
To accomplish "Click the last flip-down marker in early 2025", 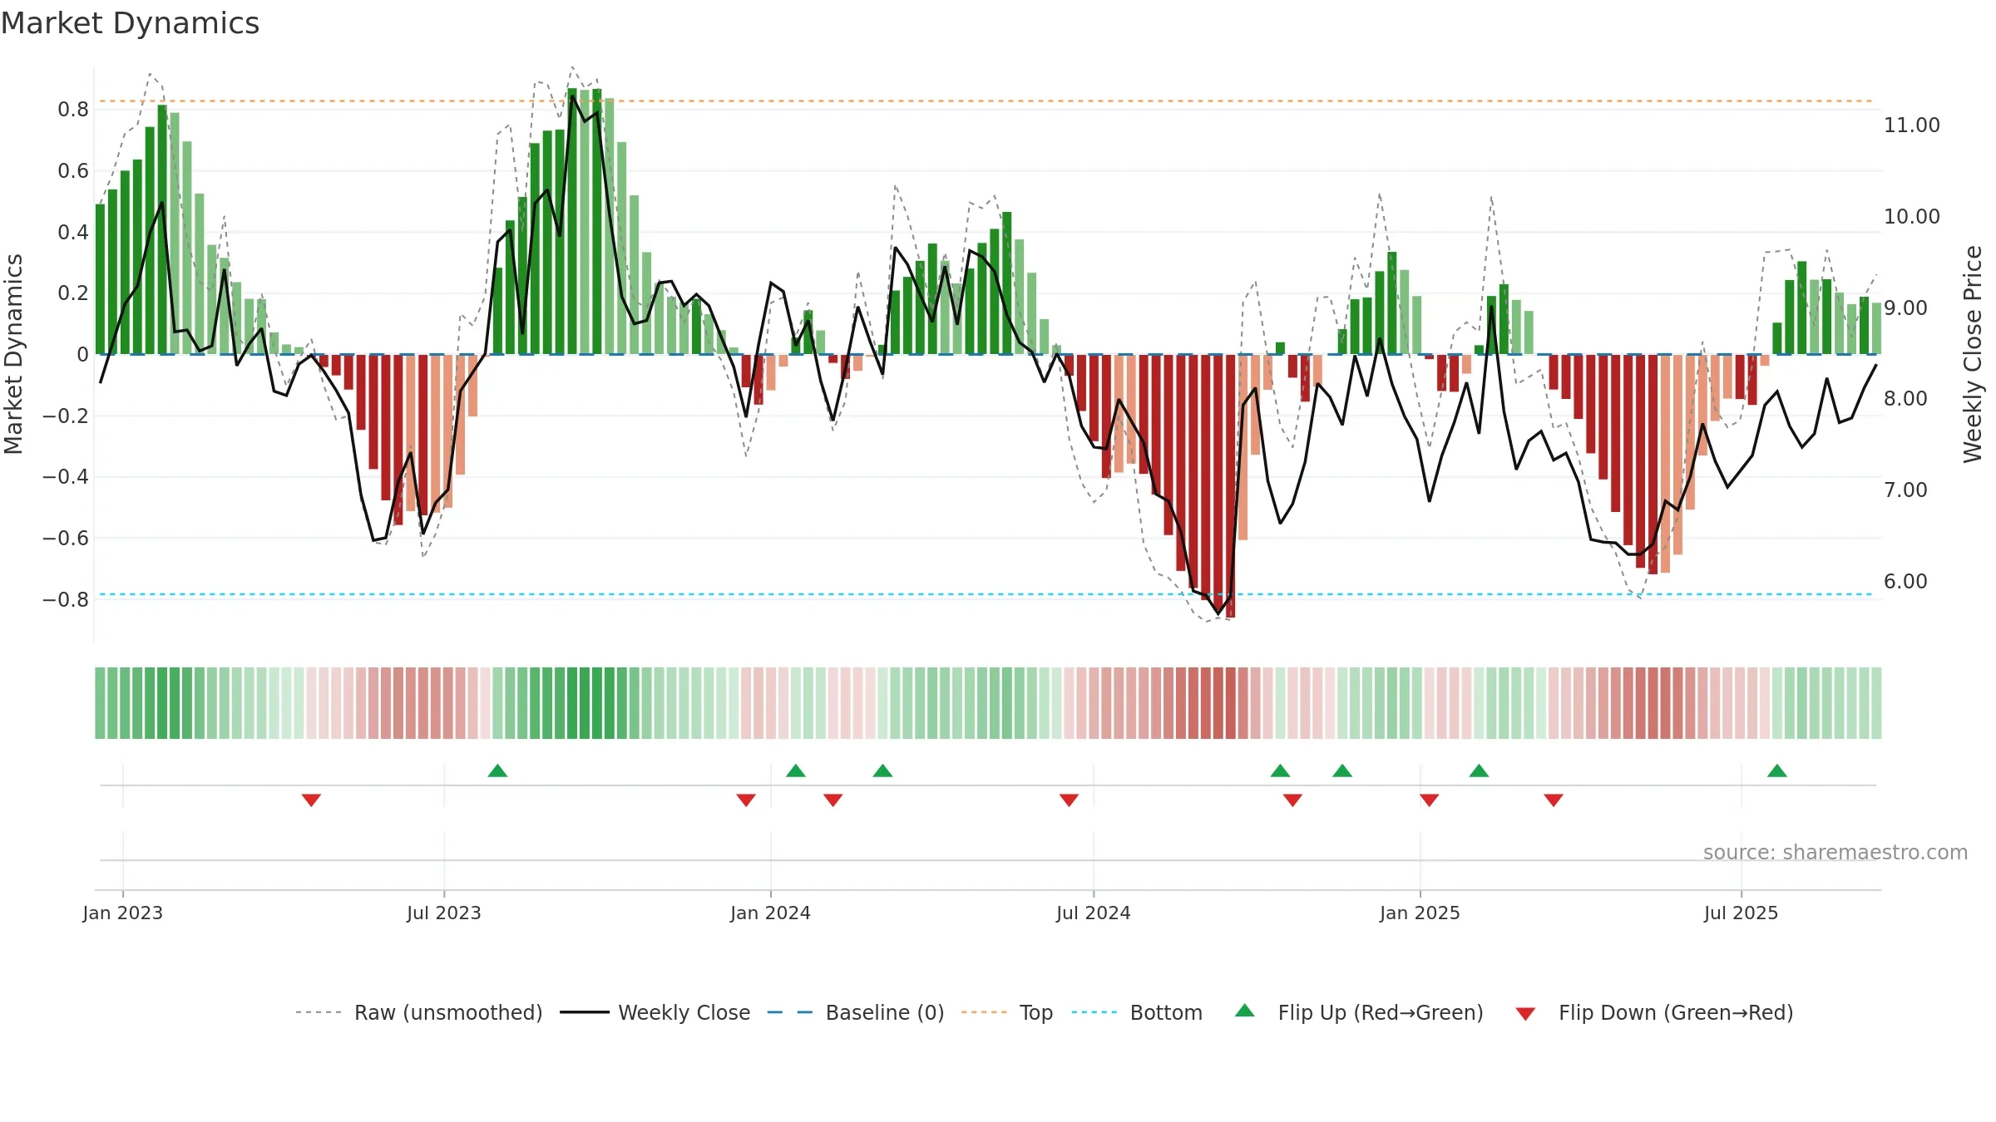I will 1554,800.
